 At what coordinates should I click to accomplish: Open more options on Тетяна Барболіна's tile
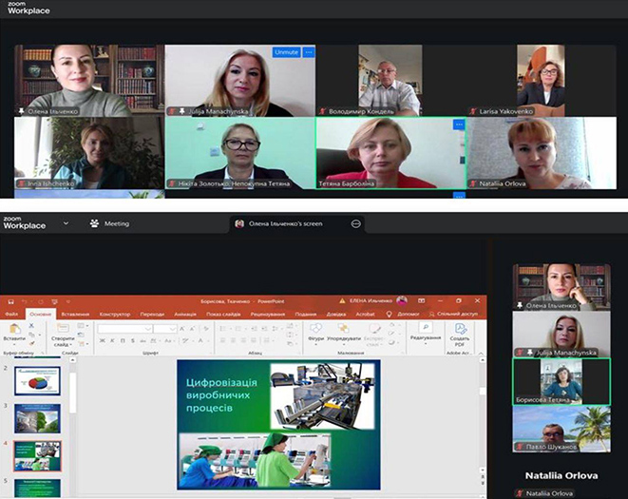point(459,125)
